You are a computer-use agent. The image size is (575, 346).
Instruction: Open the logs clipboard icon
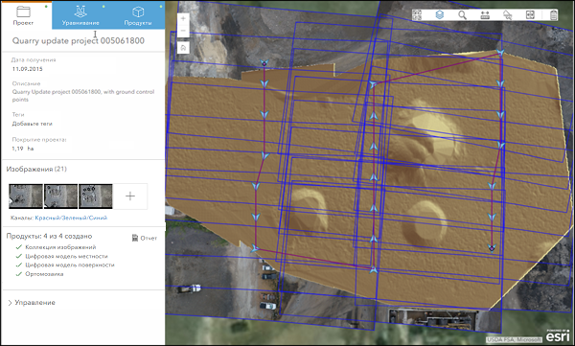[553, 14]
